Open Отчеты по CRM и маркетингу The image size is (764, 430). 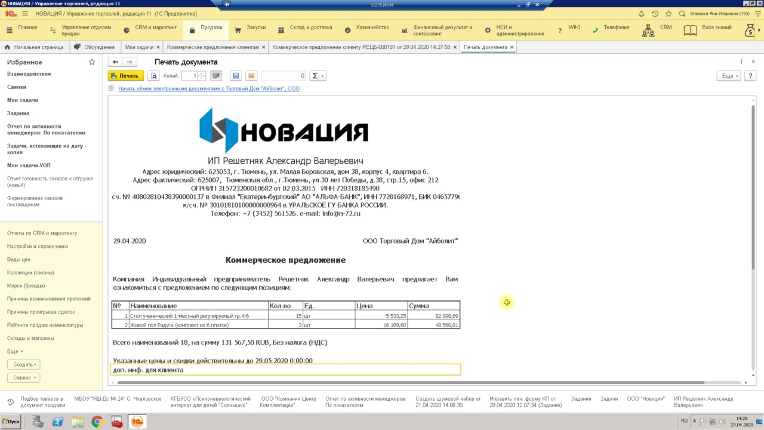pos(42,234)
